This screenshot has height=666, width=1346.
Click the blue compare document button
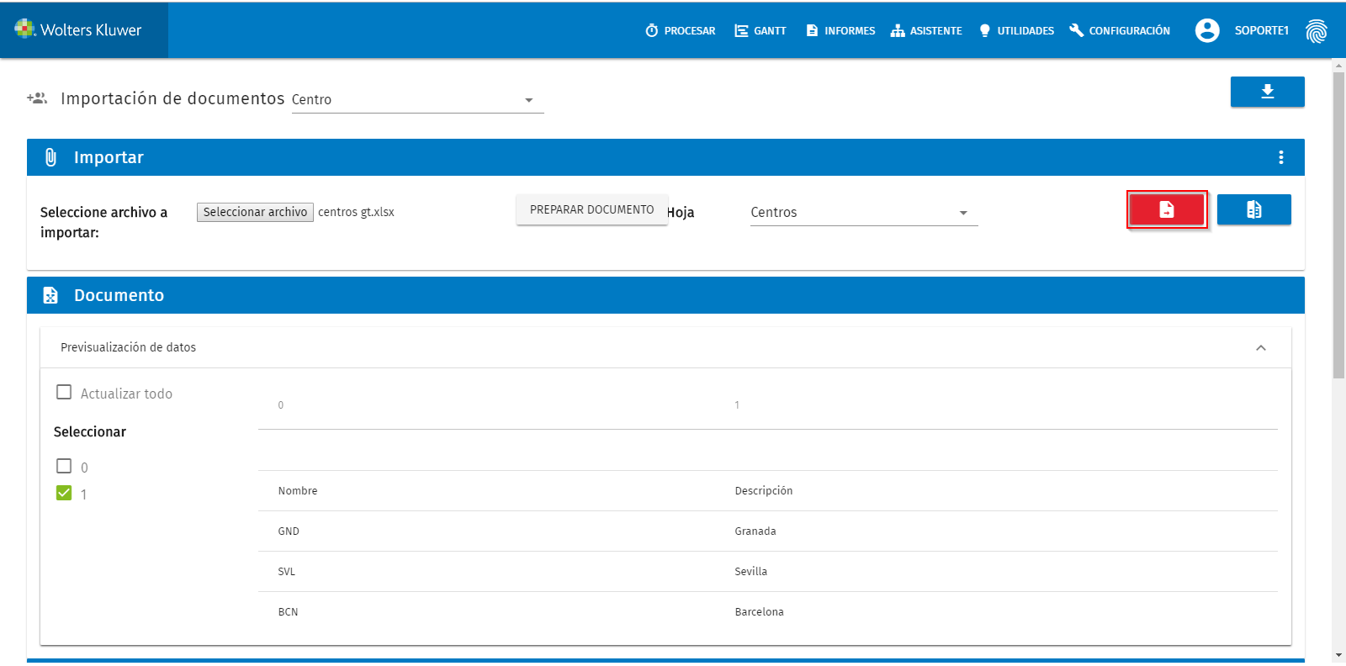[x=1253, y=209]
